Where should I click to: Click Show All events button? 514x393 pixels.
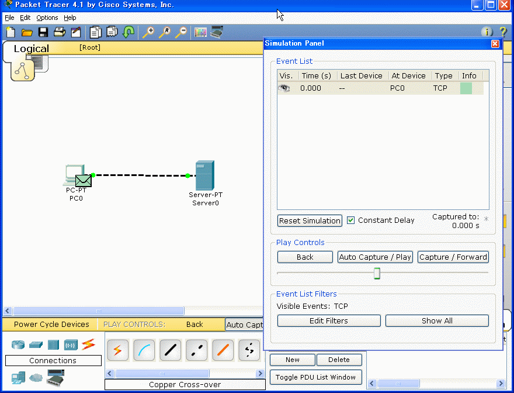437,320
